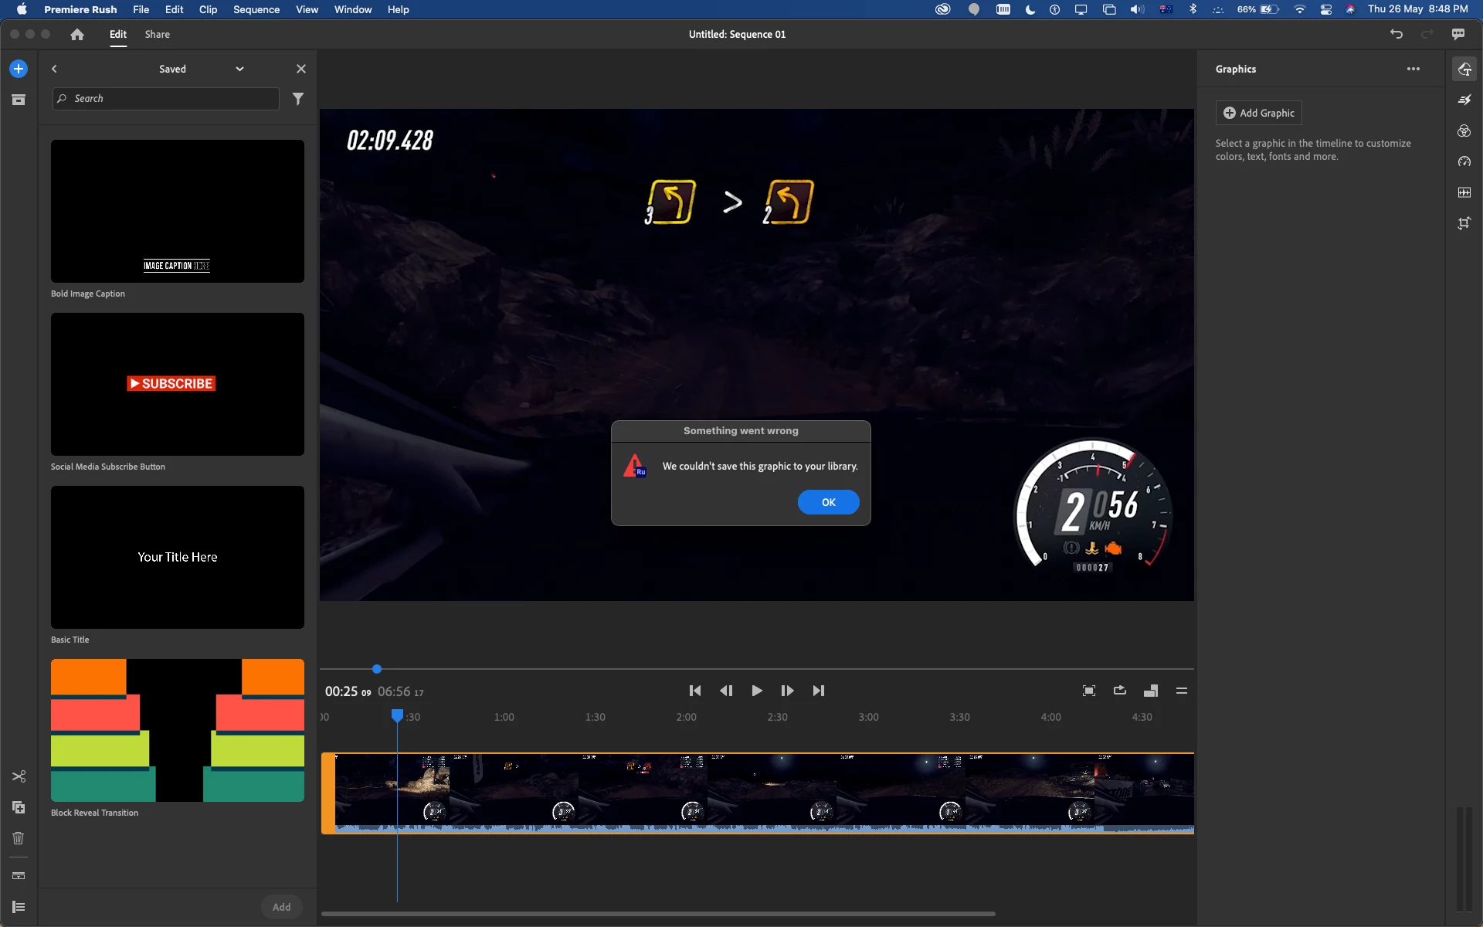The width and height of the screenshot is (1483, 927).
Task: Open the Color panel icon
Action: (1464, 131)
